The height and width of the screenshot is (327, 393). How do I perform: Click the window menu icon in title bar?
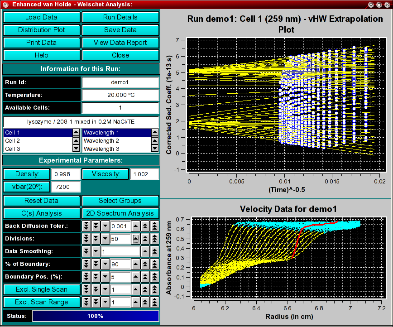(x=6, y=5)
